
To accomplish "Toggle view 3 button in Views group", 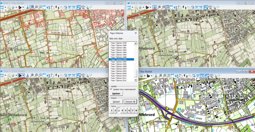I will click(119, 111).
